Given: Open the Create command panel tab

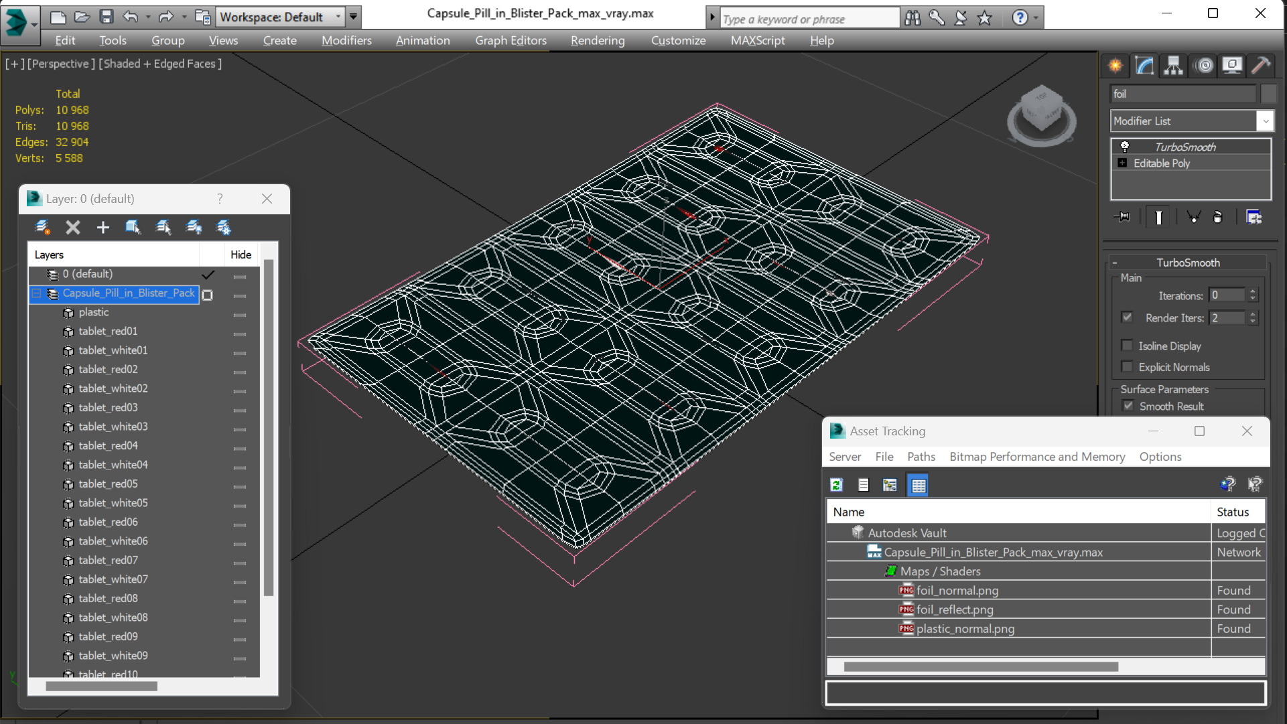Looking at the screenshot, I should (1115, 66).
